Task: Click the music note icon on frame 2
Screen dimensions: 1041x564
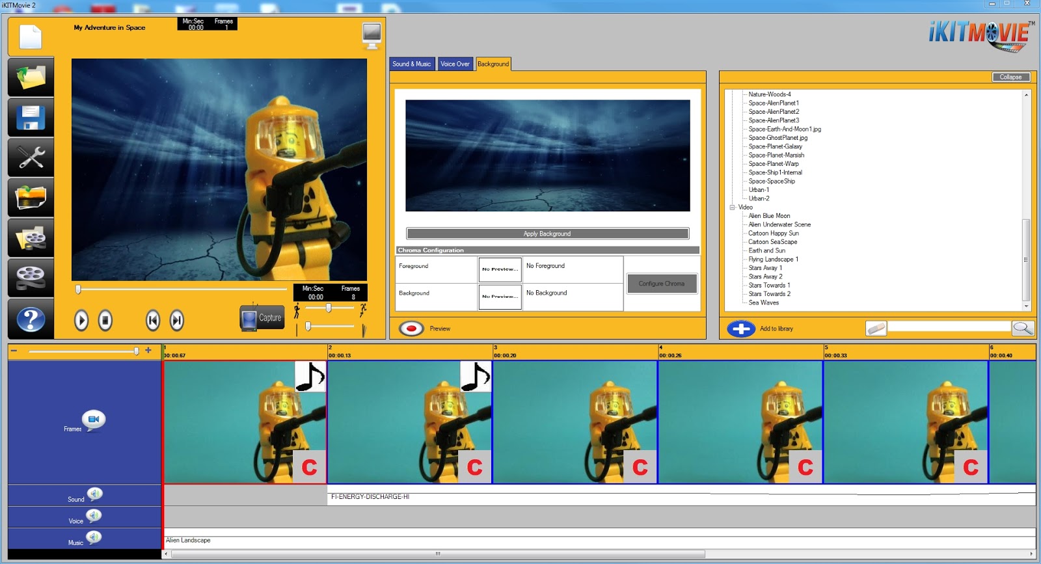Action: (x=476, y=377)
